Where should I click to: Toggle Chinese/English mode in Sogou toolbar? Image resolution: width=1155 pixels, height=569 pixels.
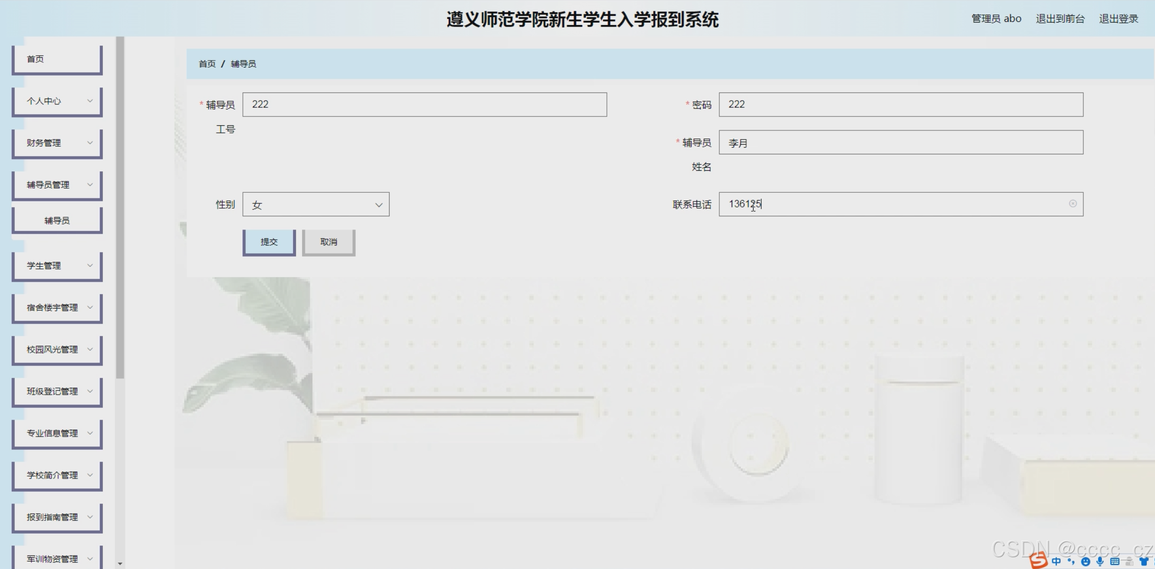pos(1056,561)
